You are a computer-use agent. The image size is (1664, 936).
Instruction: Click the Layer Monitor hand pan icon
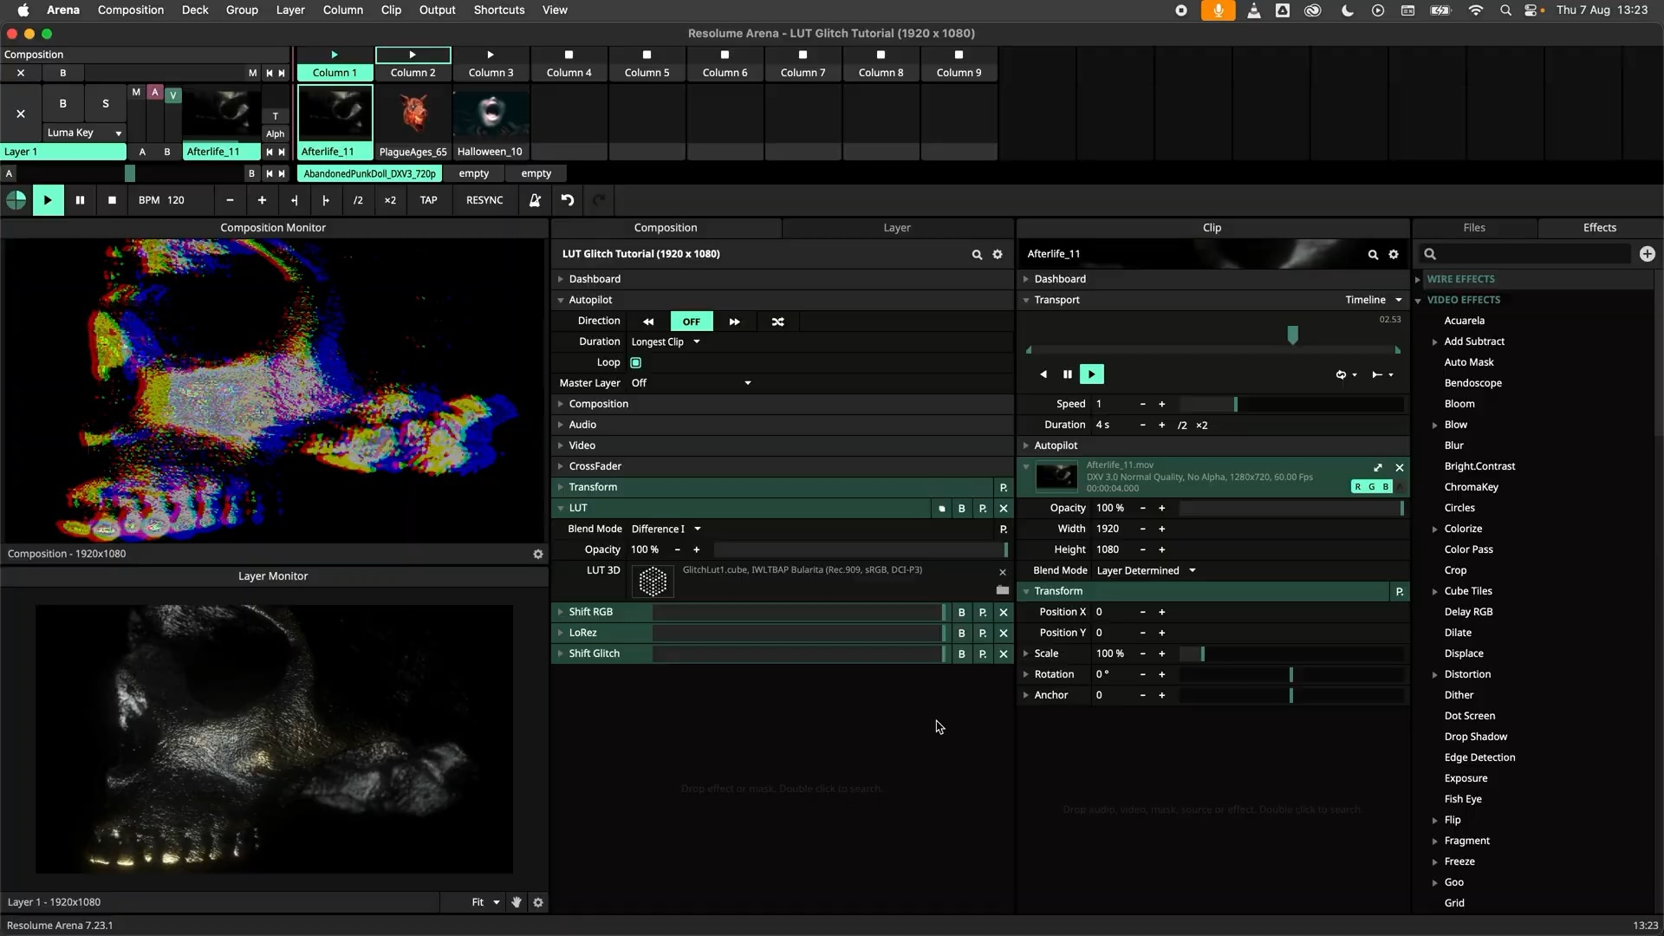(517, 902)
